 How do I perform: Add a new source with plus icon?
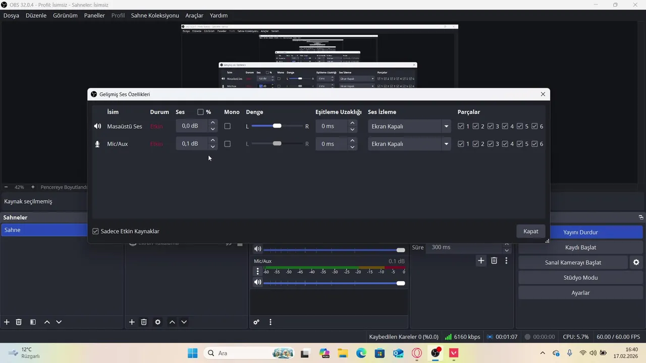click(132, 322)
